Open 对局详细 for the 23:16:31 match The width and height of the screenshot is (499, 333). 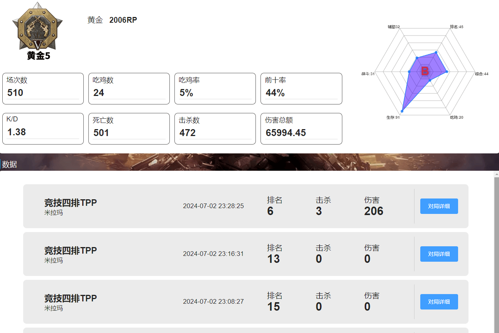tap(439, 254)
